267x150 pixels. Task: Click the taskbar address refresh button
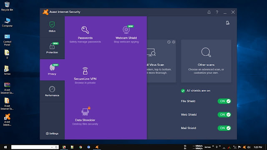point(56,147)
